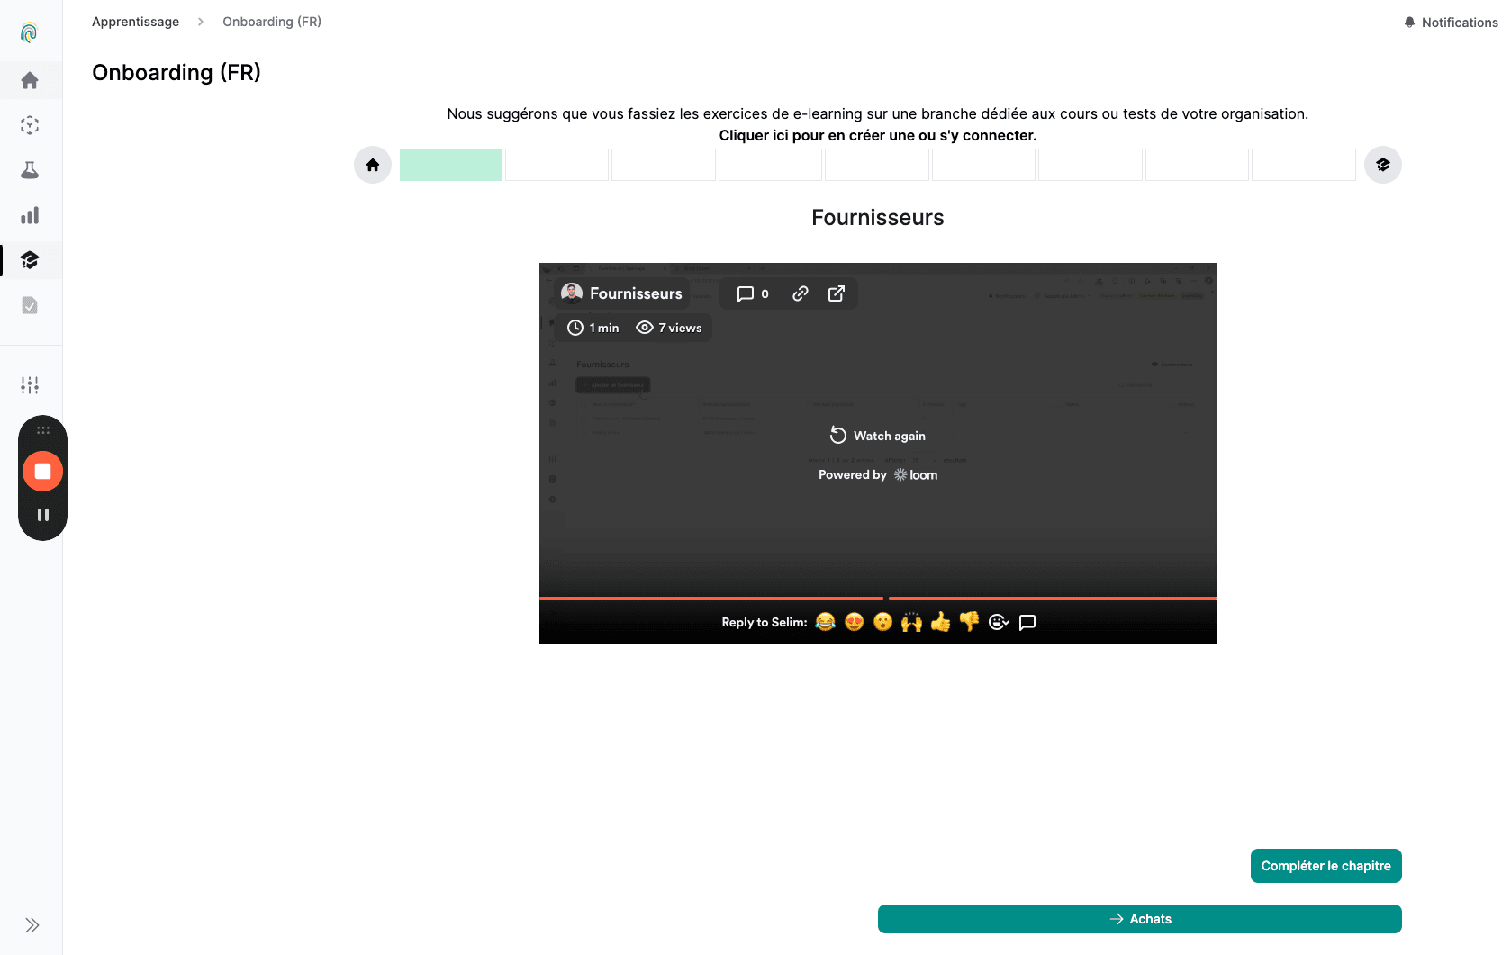
Task: Open the Apprentissage breadcrumb
Action: (135, 22)
